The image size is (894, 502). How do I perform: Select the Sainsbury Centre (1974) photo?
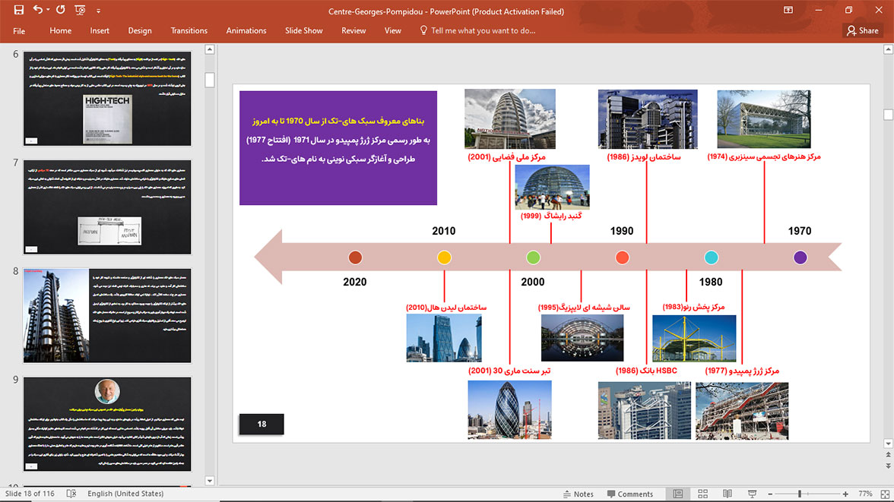pyautogui.click(x=763, y=119)
